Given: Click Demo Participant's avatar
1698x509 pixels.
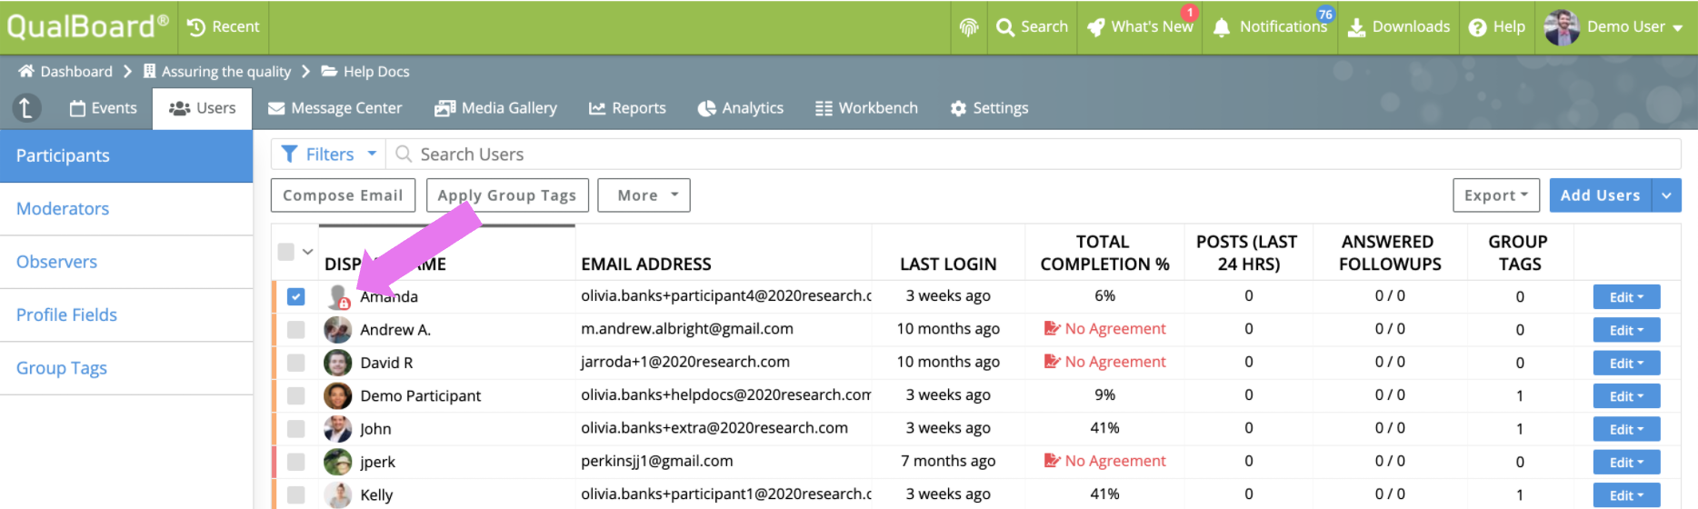Looking at the screenshot, I should click(338, 395).
